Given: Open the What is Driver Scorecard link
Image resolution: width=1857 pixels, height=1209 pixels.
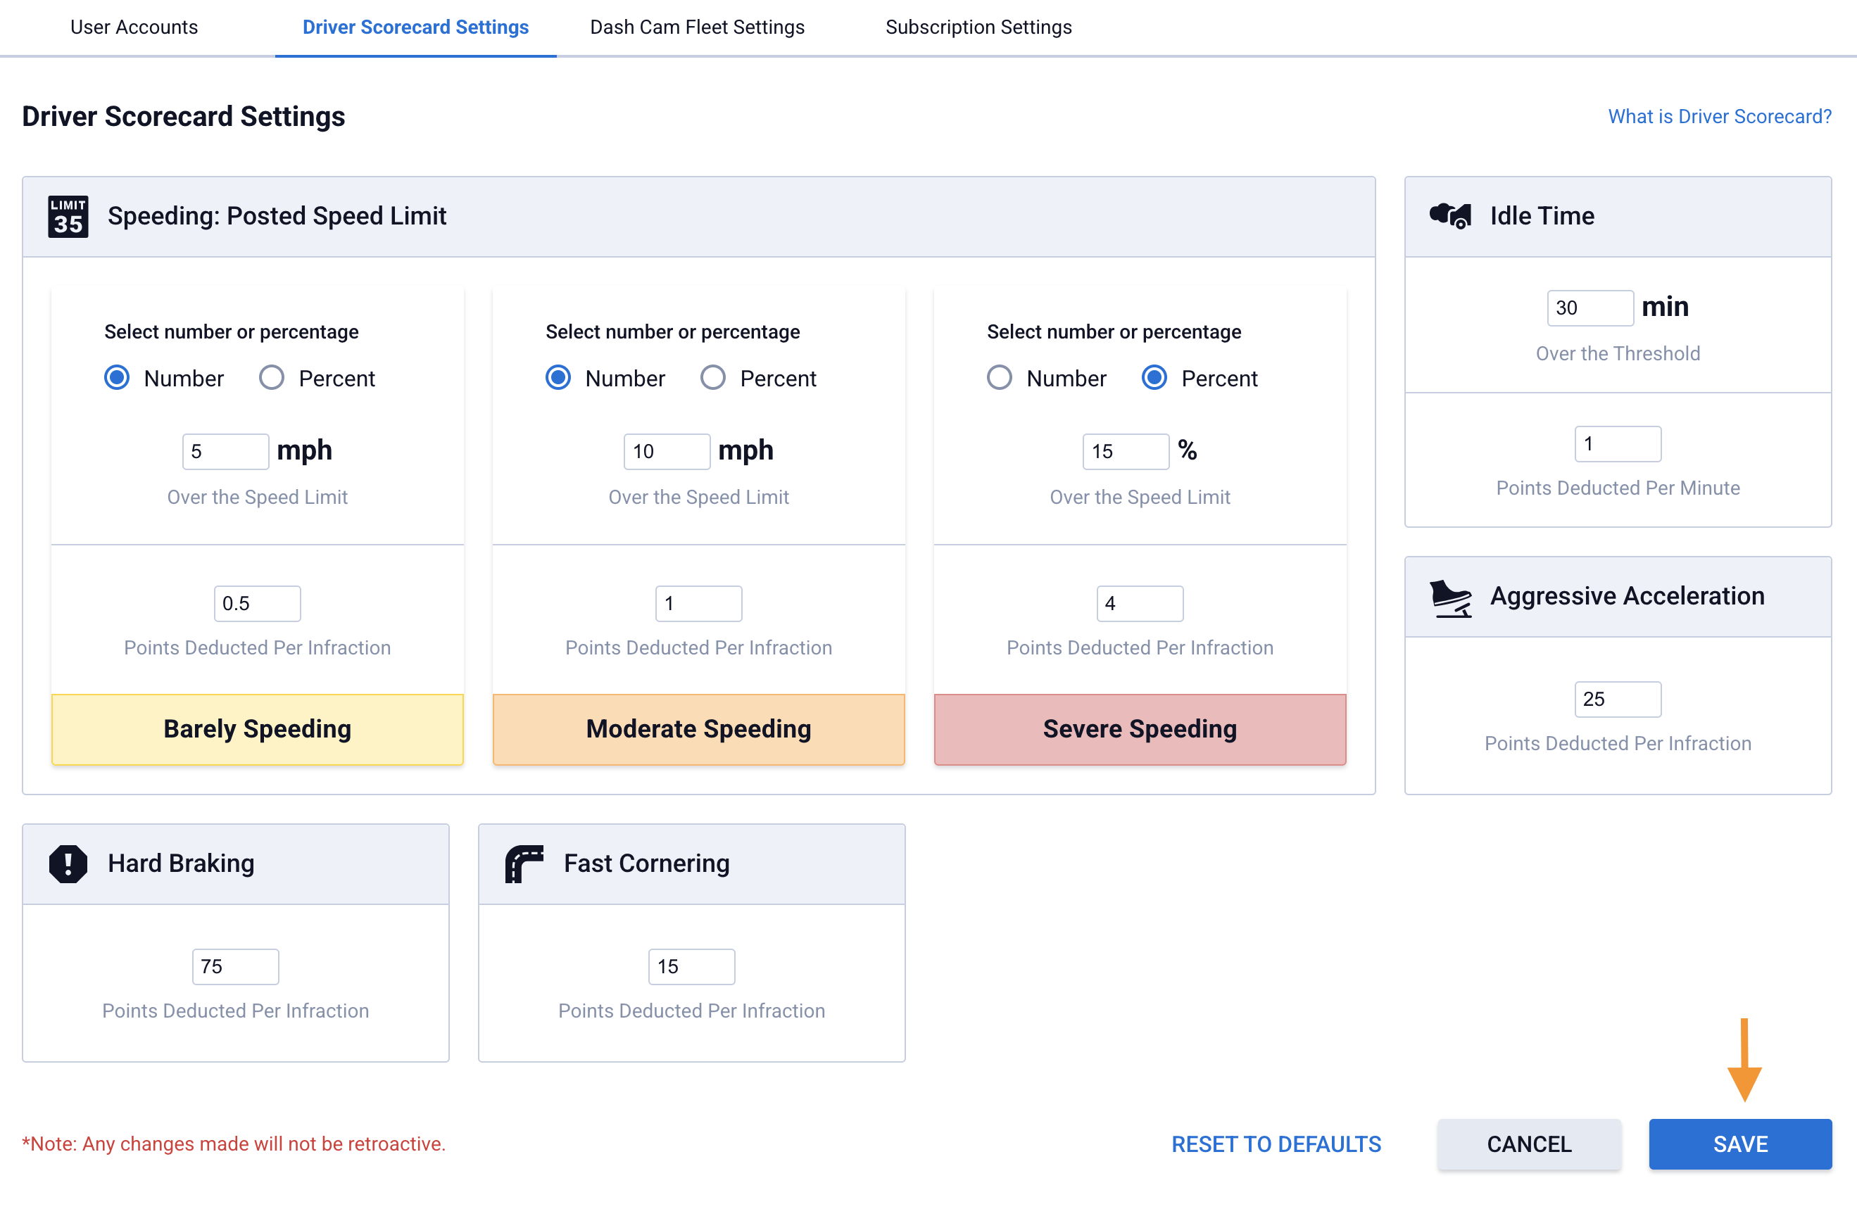Looking at the screenshot, I should click(x=1719, y=116).
